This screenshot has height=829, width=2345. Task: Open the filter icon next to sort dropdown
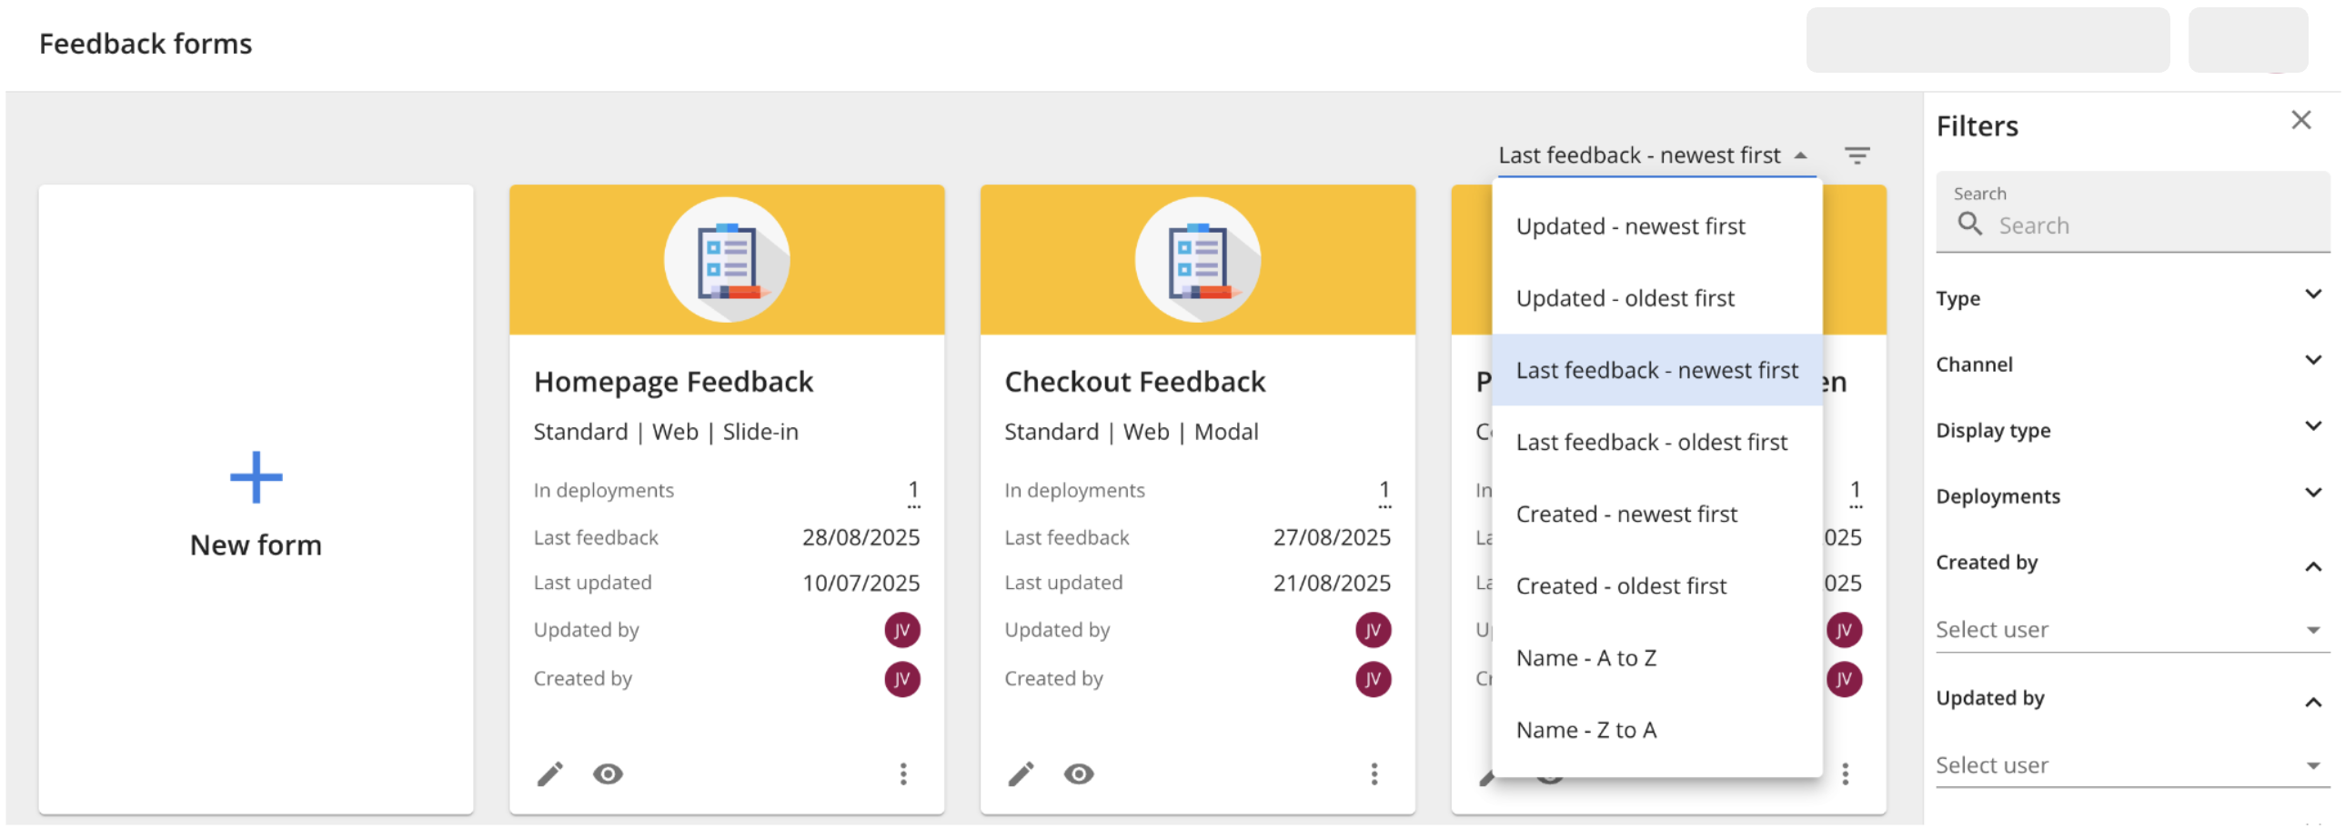(x=1857, y=155)
